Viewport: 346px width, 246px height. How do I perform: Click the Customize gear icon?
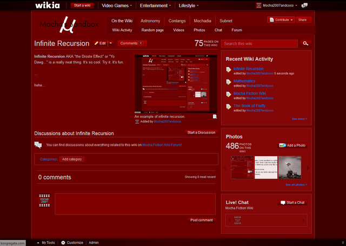pyautogui.click(x=63, y=243)
